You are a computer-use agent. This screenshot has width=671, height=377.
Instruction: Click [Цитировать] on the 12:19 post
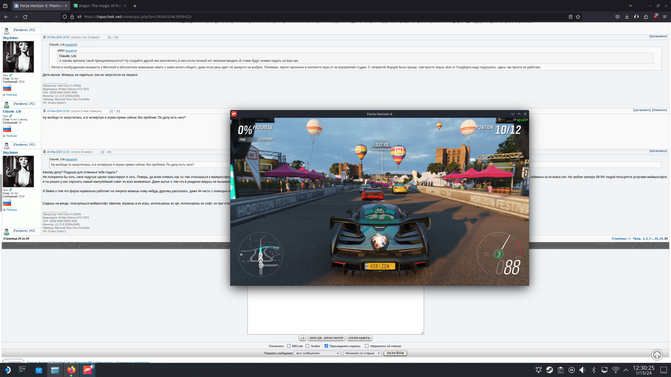click(x=658, y=151)
